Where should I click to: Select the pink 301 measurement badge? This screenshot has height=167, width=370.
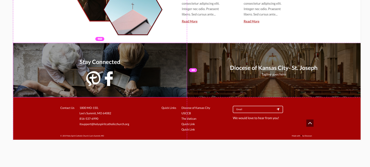tap(193, 70)
